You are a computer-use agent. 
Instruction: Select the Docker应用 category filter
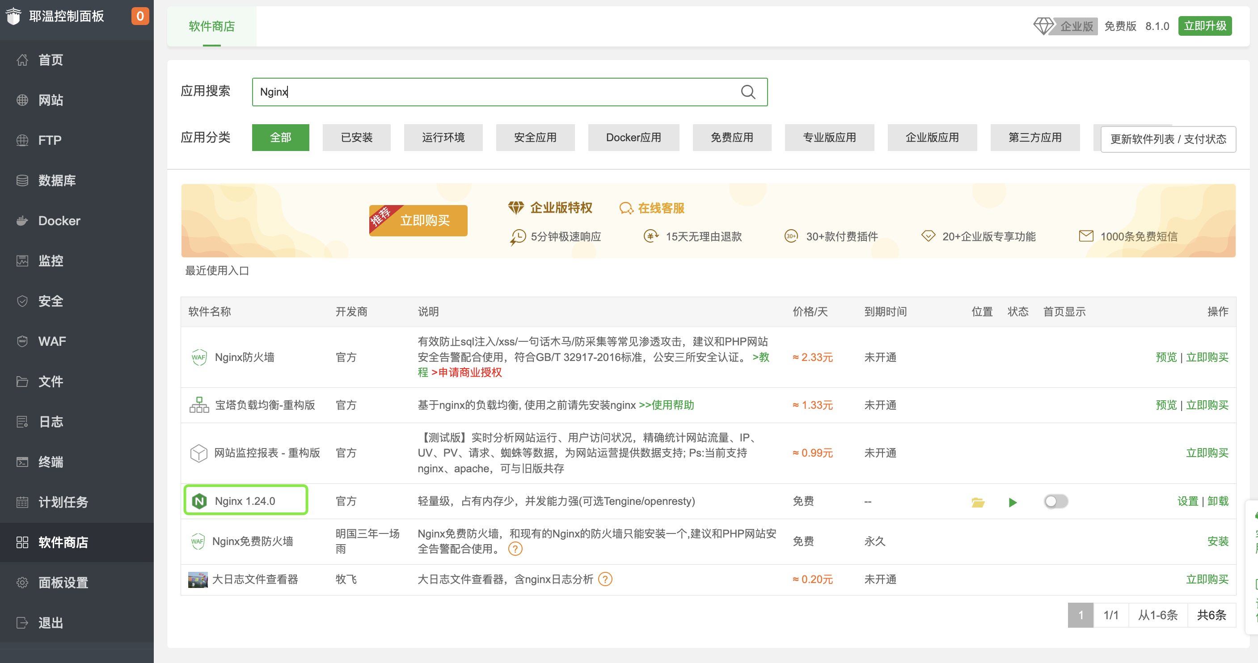click(x=633, y=138)
